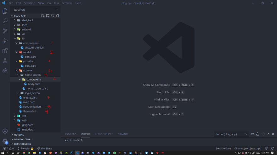
Task: Open Task View in Windows taskbar
Action: coord(18,153)
